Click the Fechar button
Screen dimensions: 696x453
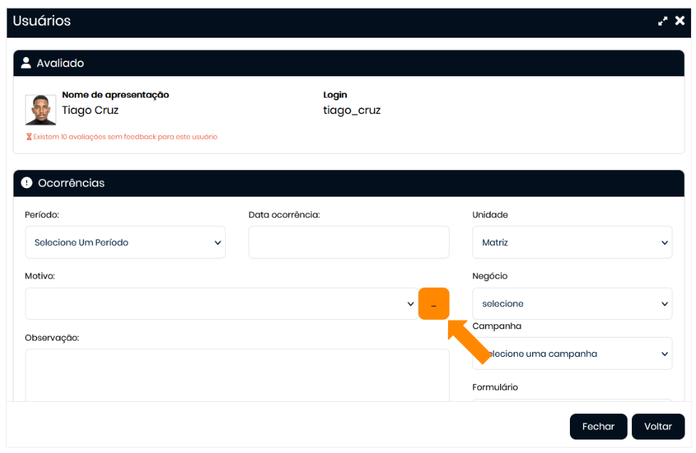click(598, 427)
